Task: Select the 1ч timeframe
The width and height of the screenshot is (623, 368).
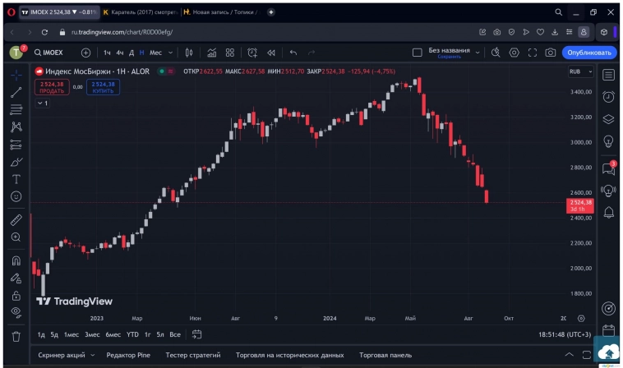Action: pos(107,53)
